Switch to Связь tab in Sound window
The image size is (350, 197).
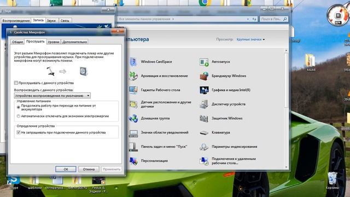[65, 21]
